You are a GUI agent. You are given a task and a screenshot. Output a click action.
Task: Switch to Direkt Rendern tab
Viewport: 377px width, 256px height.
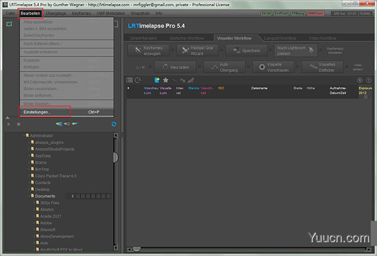[143, 38]
